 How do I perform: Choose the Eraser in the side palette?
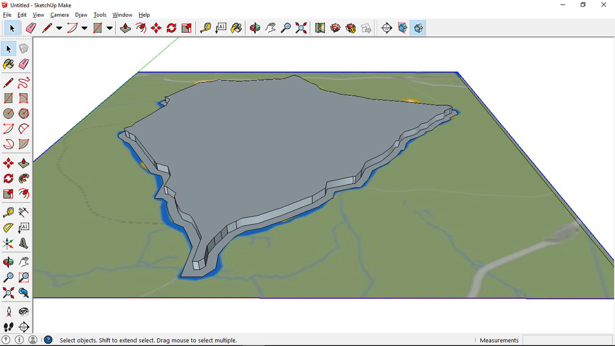pos(24,64)
